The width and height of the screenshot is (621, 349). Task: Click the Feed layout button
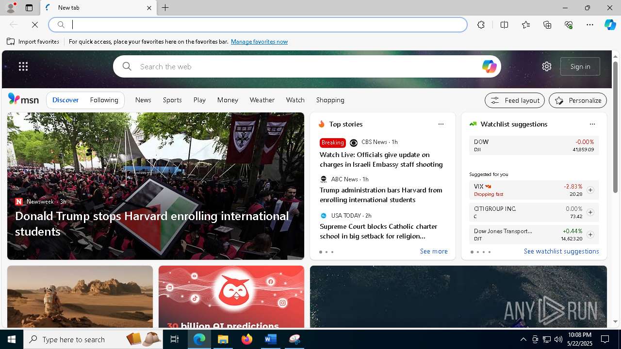pyautogui.click(x=515, y=100)
